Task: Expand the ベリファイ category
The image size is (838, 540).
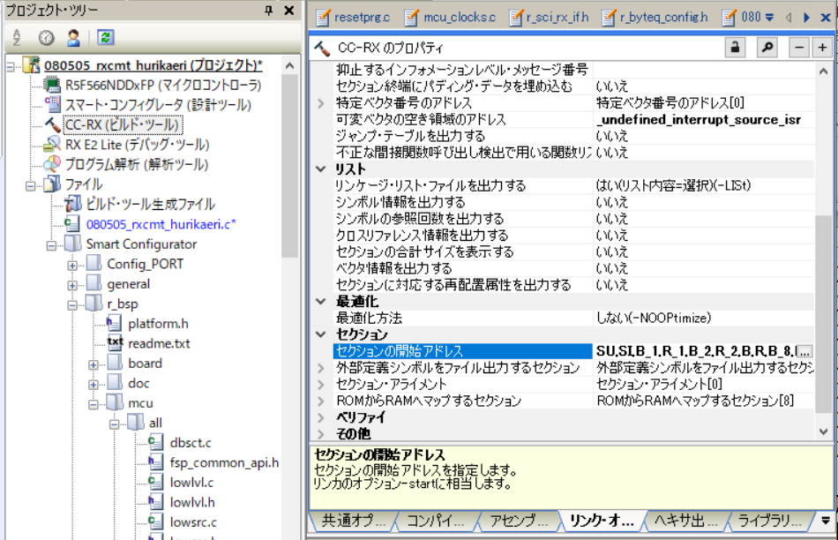Action: [321, 417]
